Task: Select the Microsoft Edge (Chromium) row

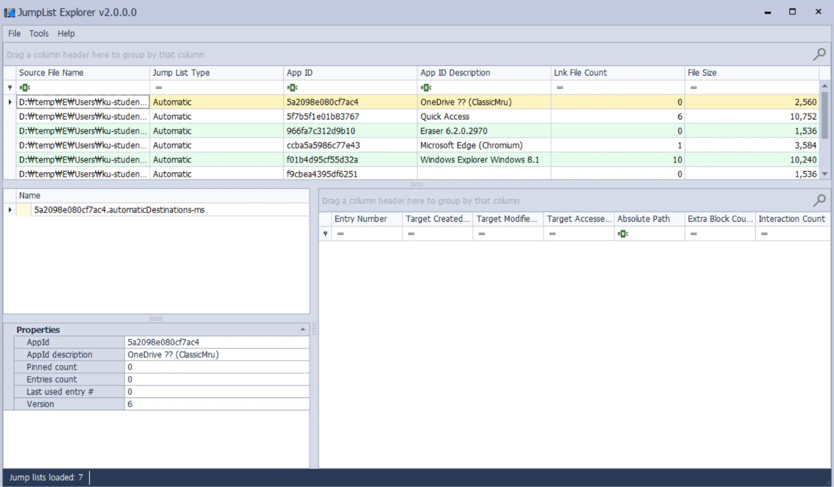Action: click(417, 145)
